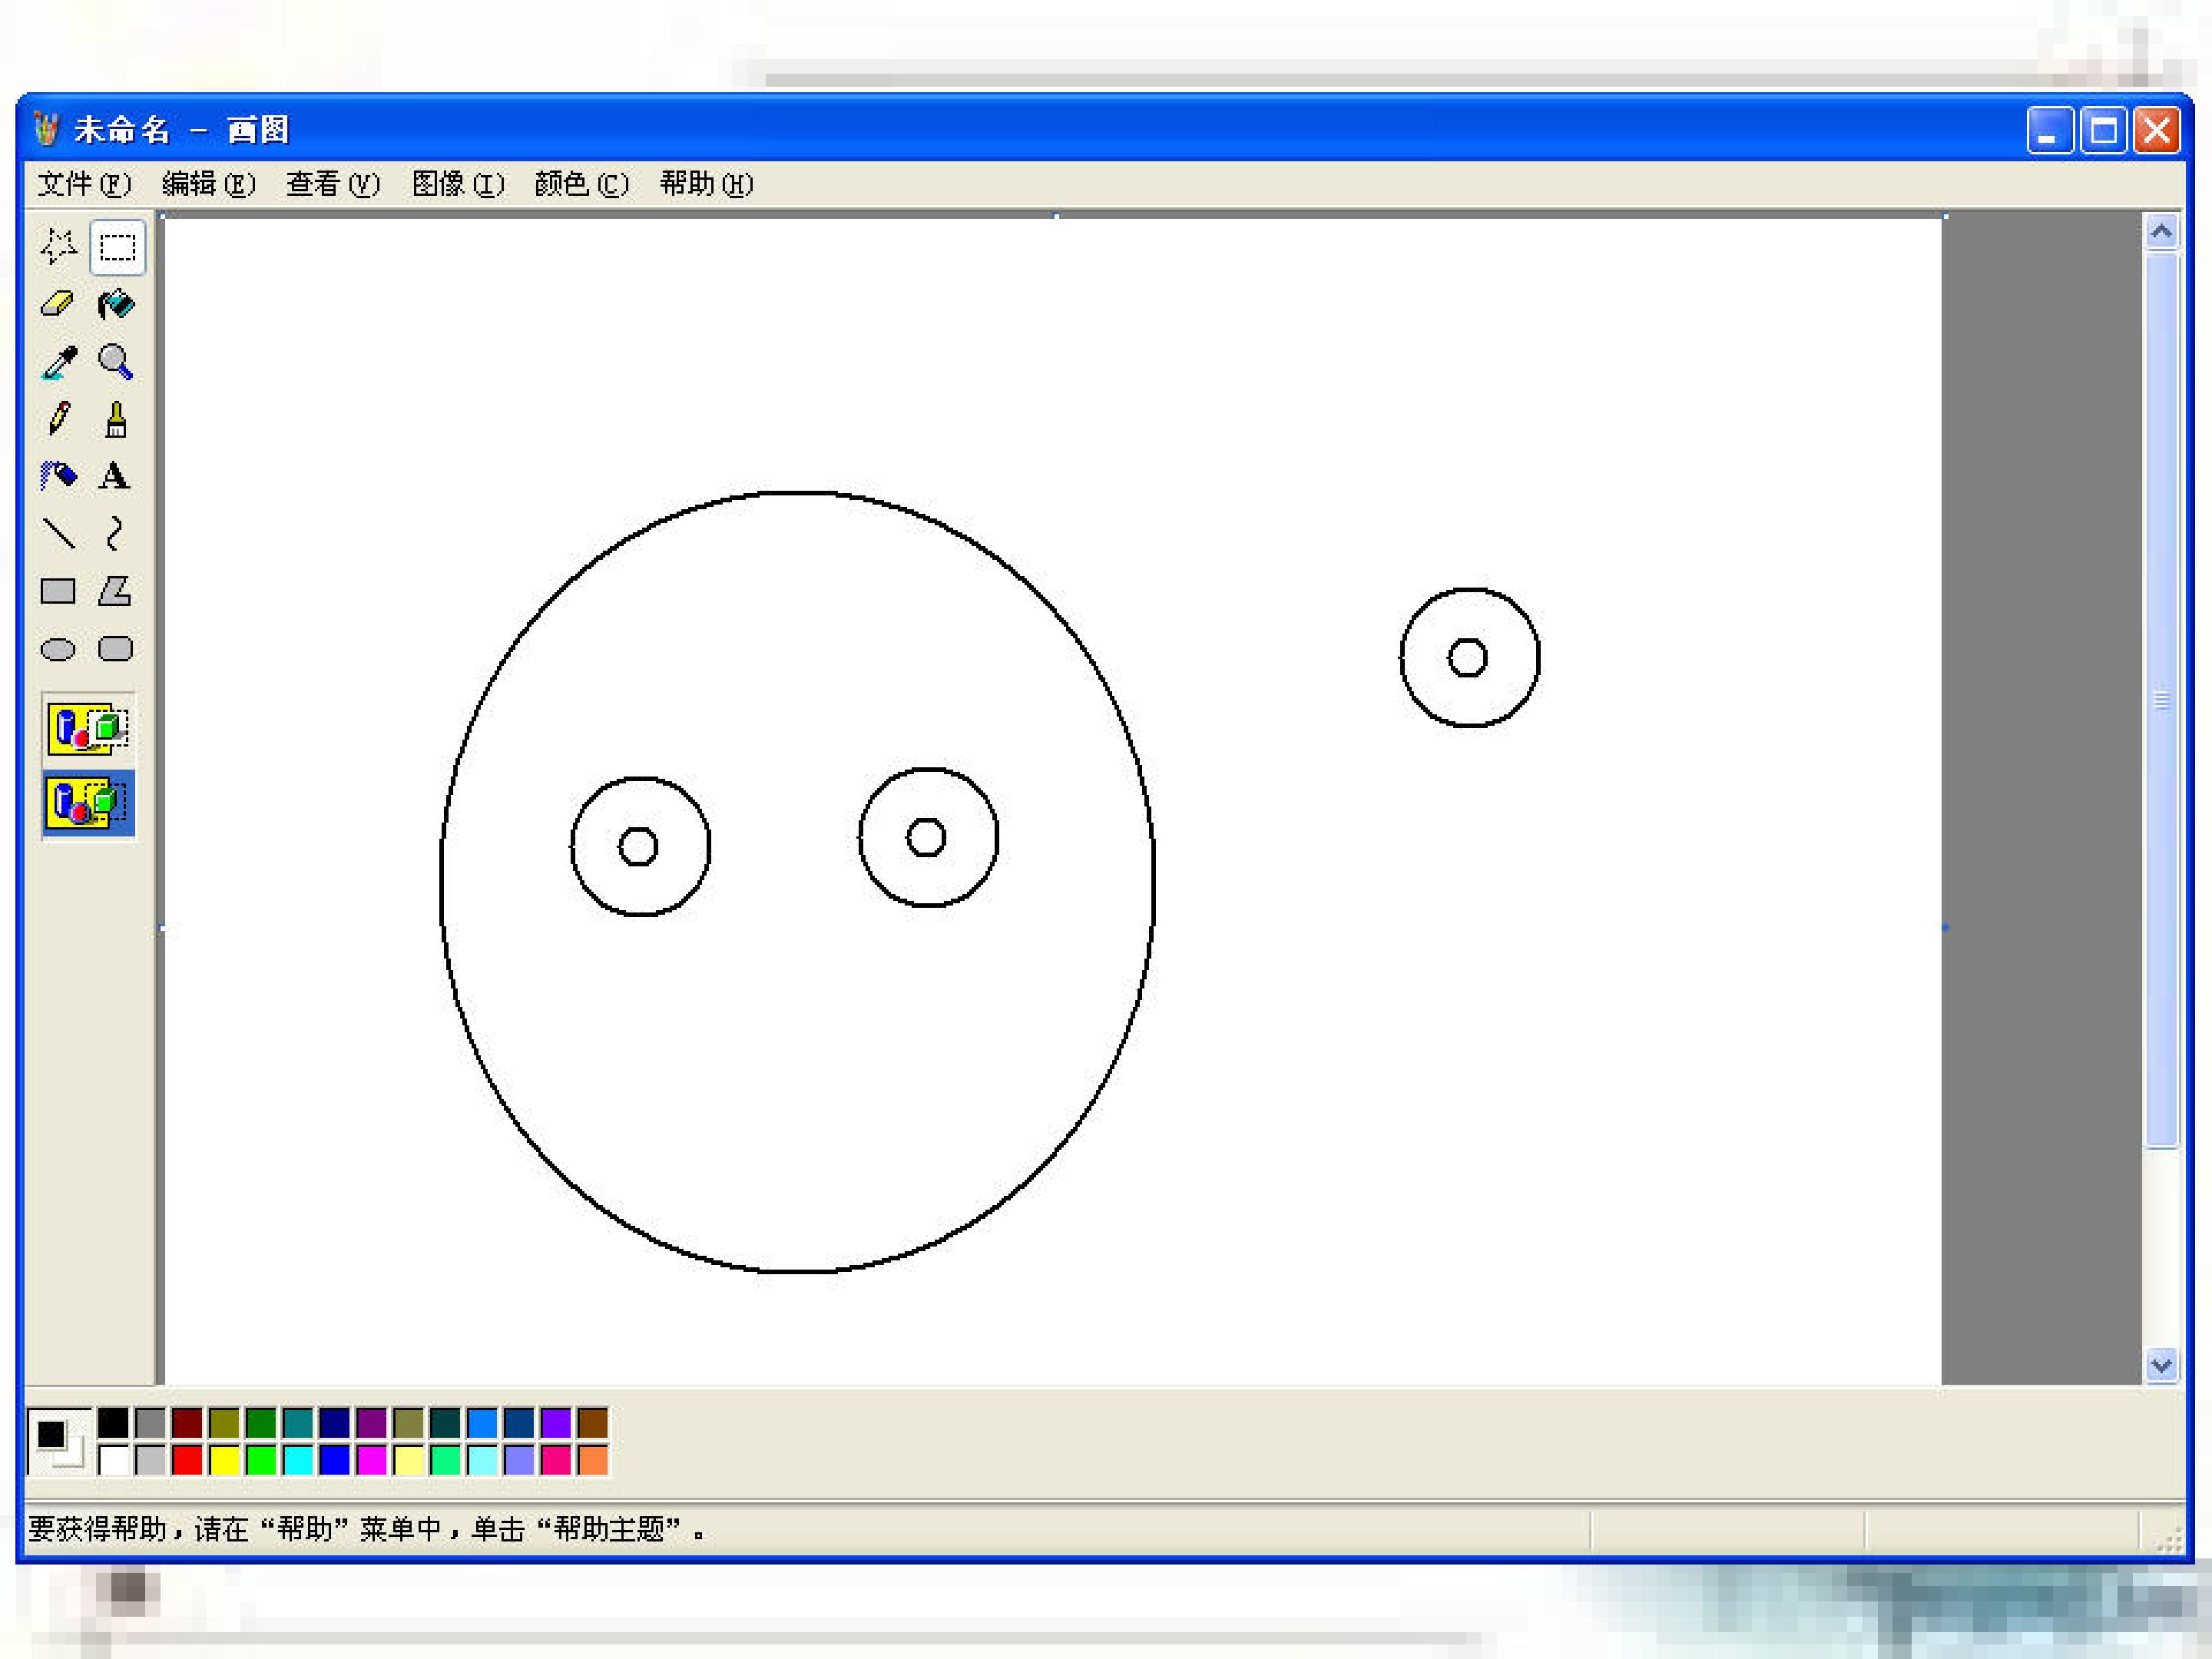Select the orange palette color
2212x1659 pixels.
(x=593, y=1460)
